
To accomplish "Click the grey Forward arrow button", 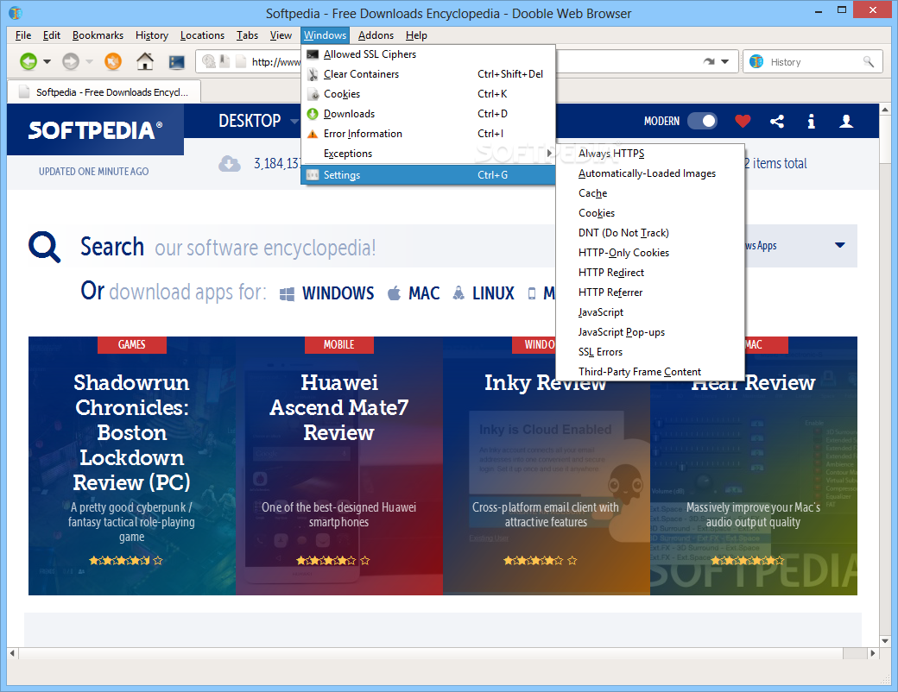I will [71, 61].
